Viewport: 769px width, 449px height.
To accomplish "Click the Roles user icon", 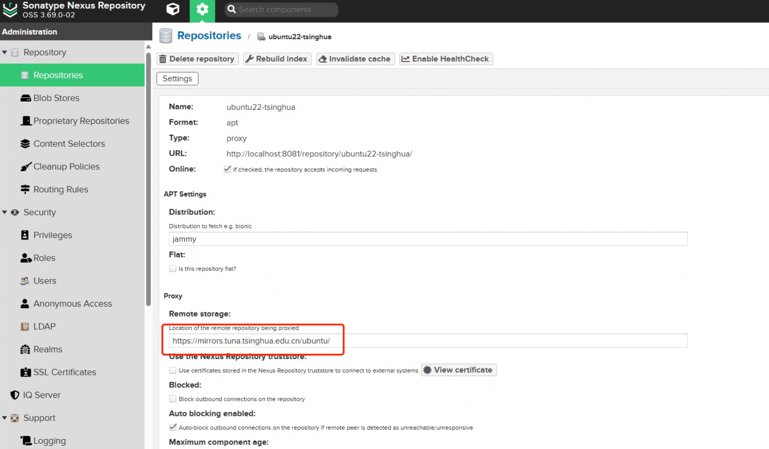I will point(26,258).
